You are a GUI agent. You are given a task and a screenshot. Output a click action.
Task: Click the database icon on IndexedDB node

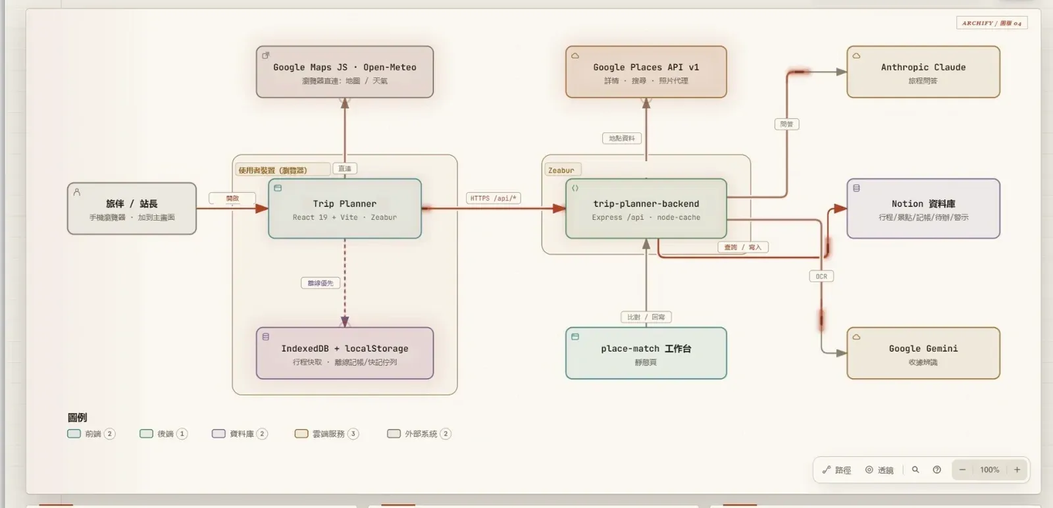tap(266, 337)
